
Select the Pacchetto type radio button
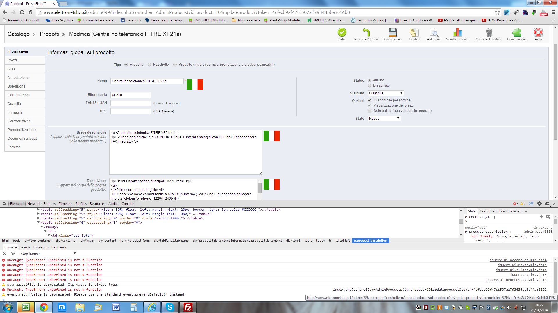click(149, 65)
